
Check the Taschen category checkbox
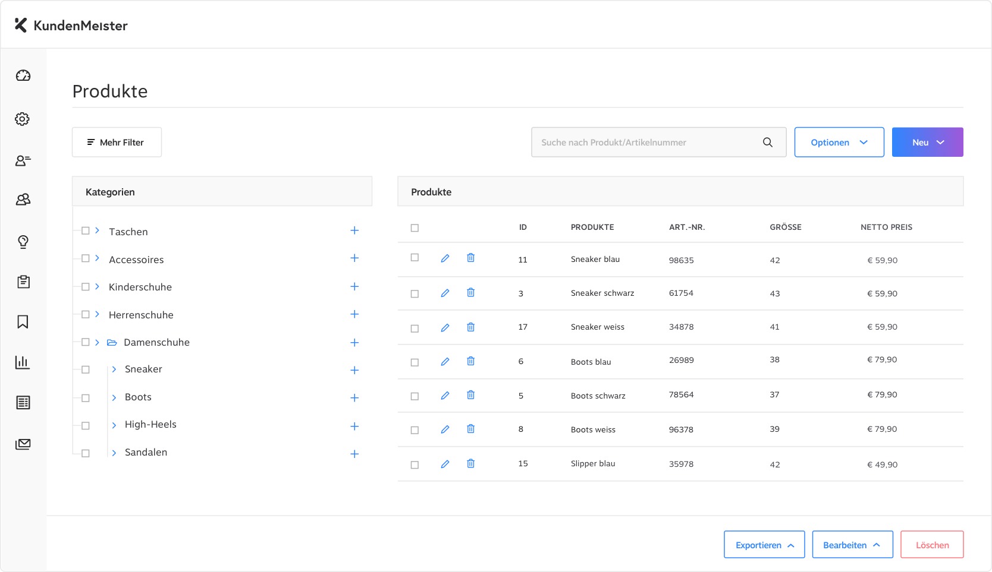pyautogui.click(x=86, y=230)
